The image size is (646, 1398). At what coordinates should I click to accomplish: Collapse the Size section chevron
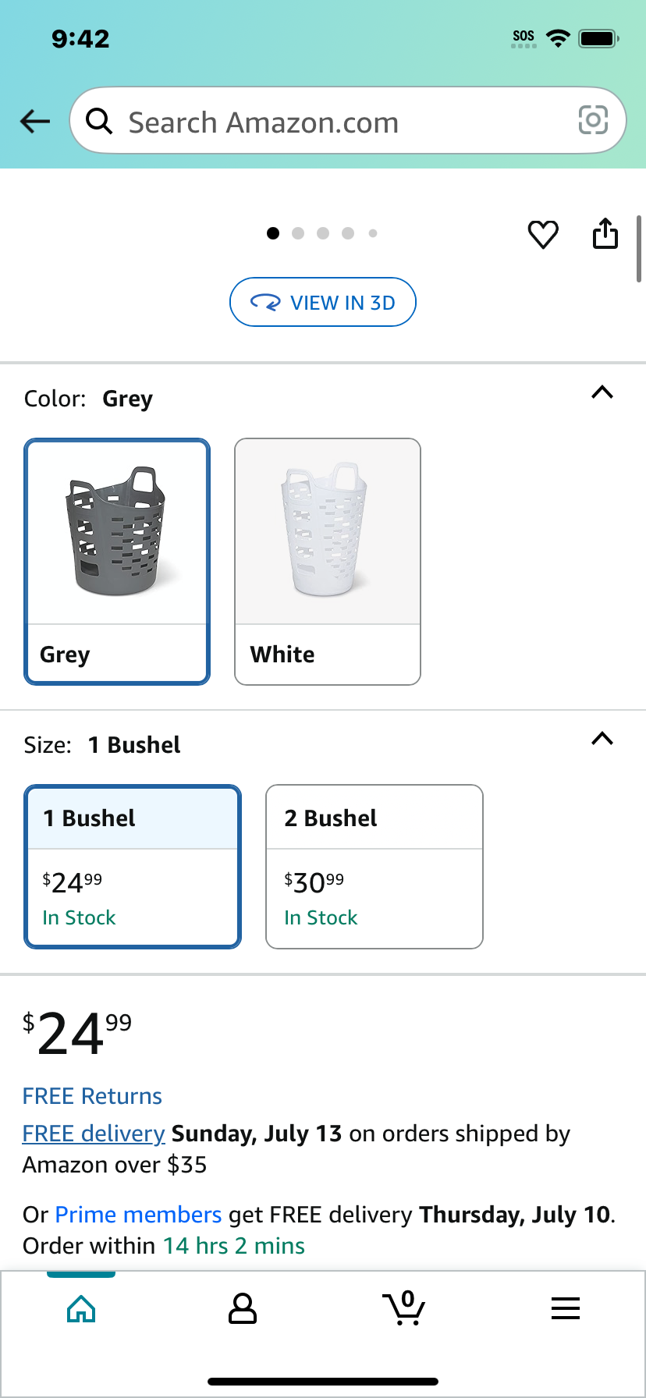tap(602, 739)
